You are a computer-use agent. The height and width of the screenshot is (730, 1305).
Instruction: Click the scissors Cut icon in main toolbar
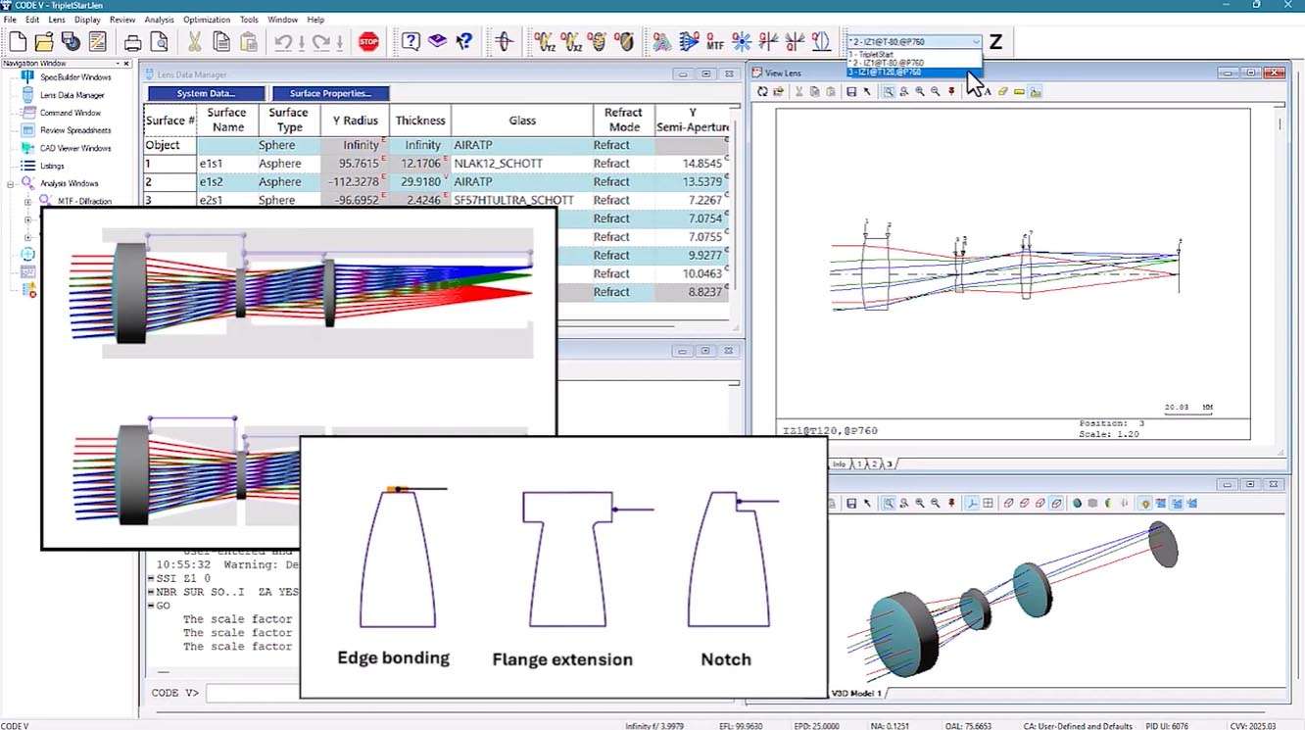(194, 41)
